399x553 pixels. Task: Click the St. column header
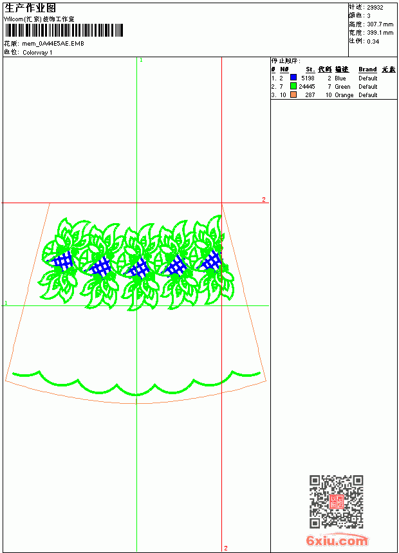[310, 69]
